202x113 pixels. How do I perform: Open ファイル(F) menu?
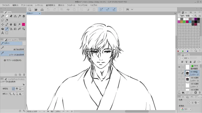(6, 5)
